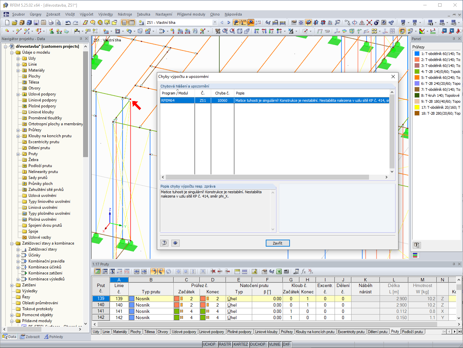Image resolution: width=463 pixels, height=348 pixels.
Task: Select Uzlové podpory in the navigator tree
Action: coord(42,94)
